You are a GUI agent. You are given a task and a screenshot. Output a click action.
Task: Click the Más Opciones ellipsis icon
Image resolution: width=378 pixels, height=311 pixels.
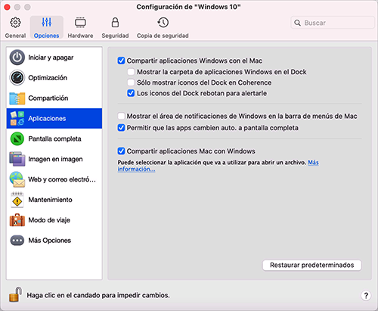17,241
